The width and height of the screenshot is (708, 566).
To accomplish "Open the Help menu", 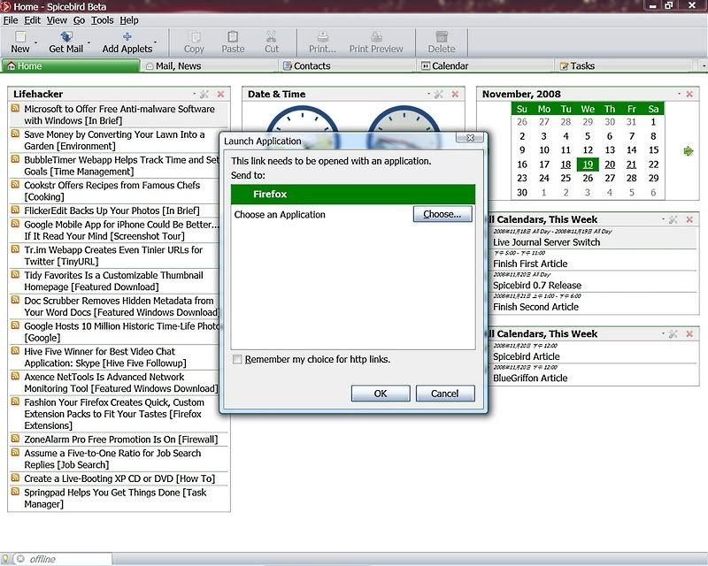I will pos(129,20).
